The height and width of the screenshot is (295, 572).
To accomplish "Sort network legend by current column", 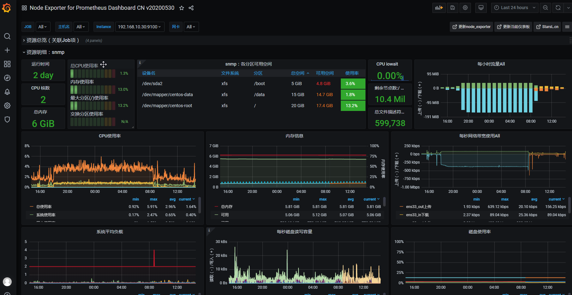I will pos(557,199).
